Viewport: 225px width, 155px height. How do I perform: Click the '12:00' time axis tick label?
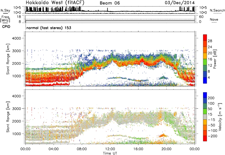110,149
